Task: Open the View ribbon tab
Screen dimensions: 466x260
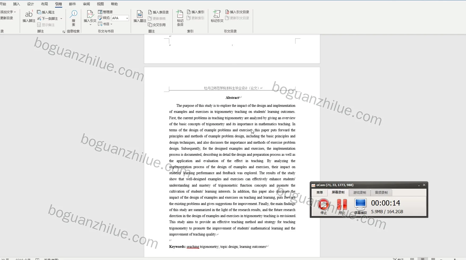Action: coord(100,4)
